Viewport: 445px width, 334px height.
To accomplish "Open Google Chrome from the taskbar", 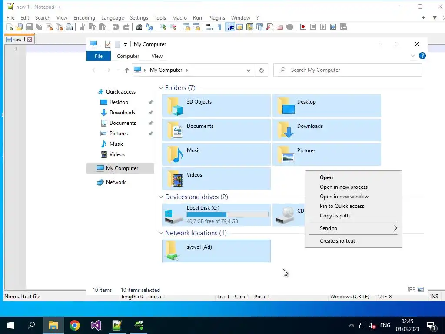I will click(75, 325).
